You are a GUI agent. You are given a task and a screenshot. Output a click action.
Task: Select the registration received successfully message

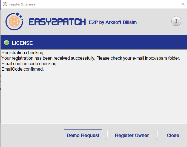pyautogui.click(x=90, y=58)
